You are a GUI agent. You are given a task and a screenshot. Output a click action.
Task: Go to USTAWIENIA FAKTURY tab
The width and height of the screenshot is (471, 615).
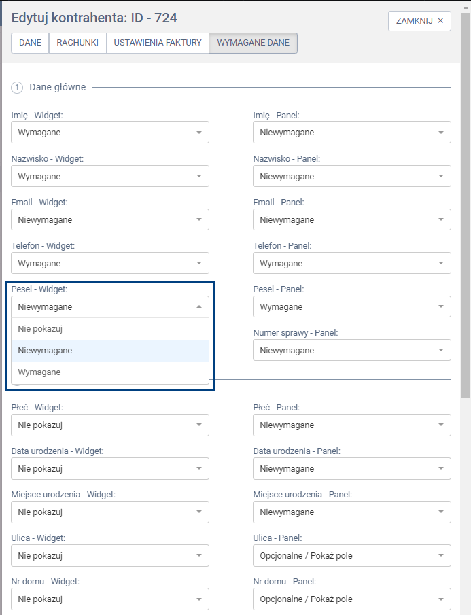coord(158,43)
